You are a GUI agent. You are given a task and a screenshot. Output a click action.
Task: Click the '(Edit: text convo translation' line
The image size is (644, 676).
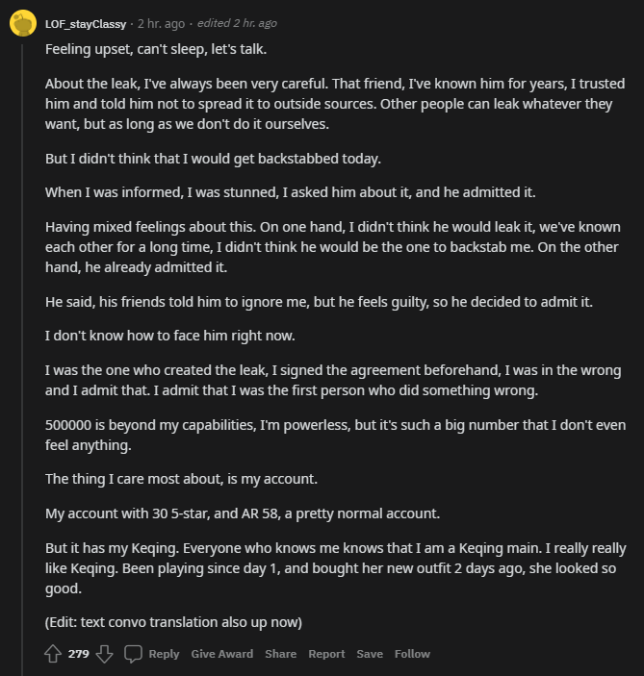point(173,622)
